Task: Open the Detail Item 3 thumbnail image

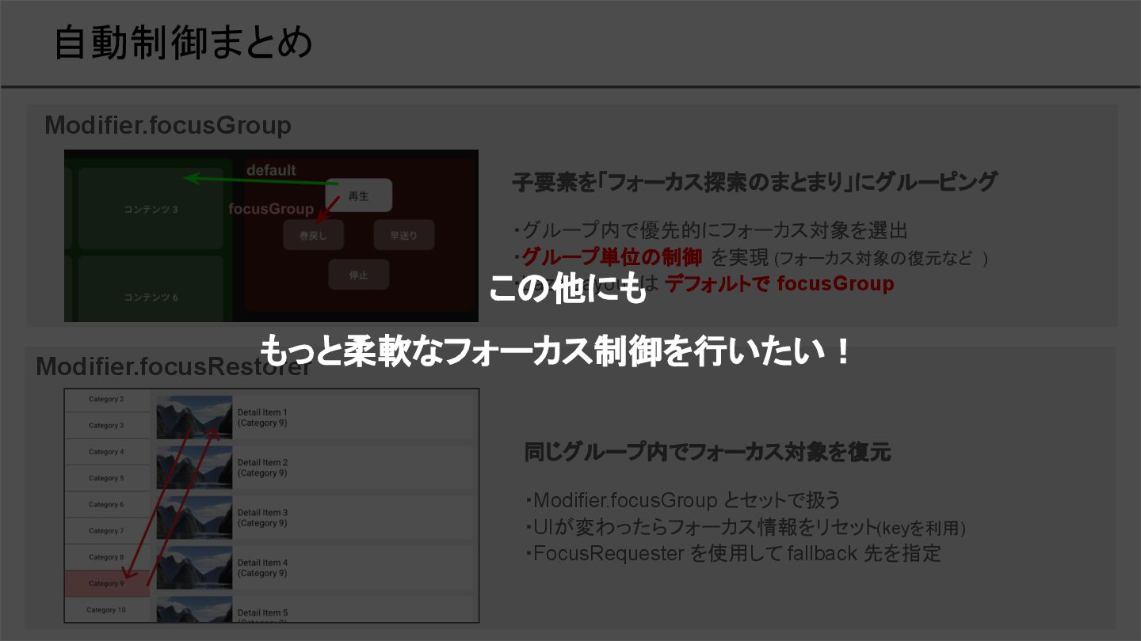Action: tap(194, 518)
